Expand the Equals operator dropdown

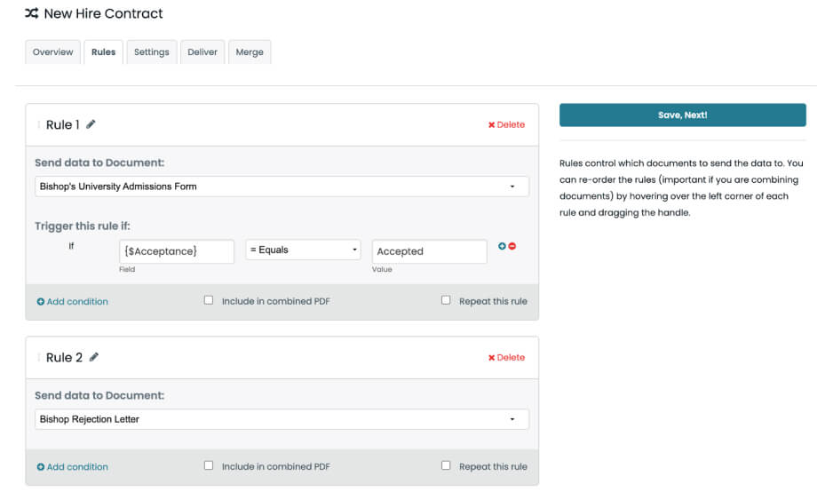pos(303,250)
